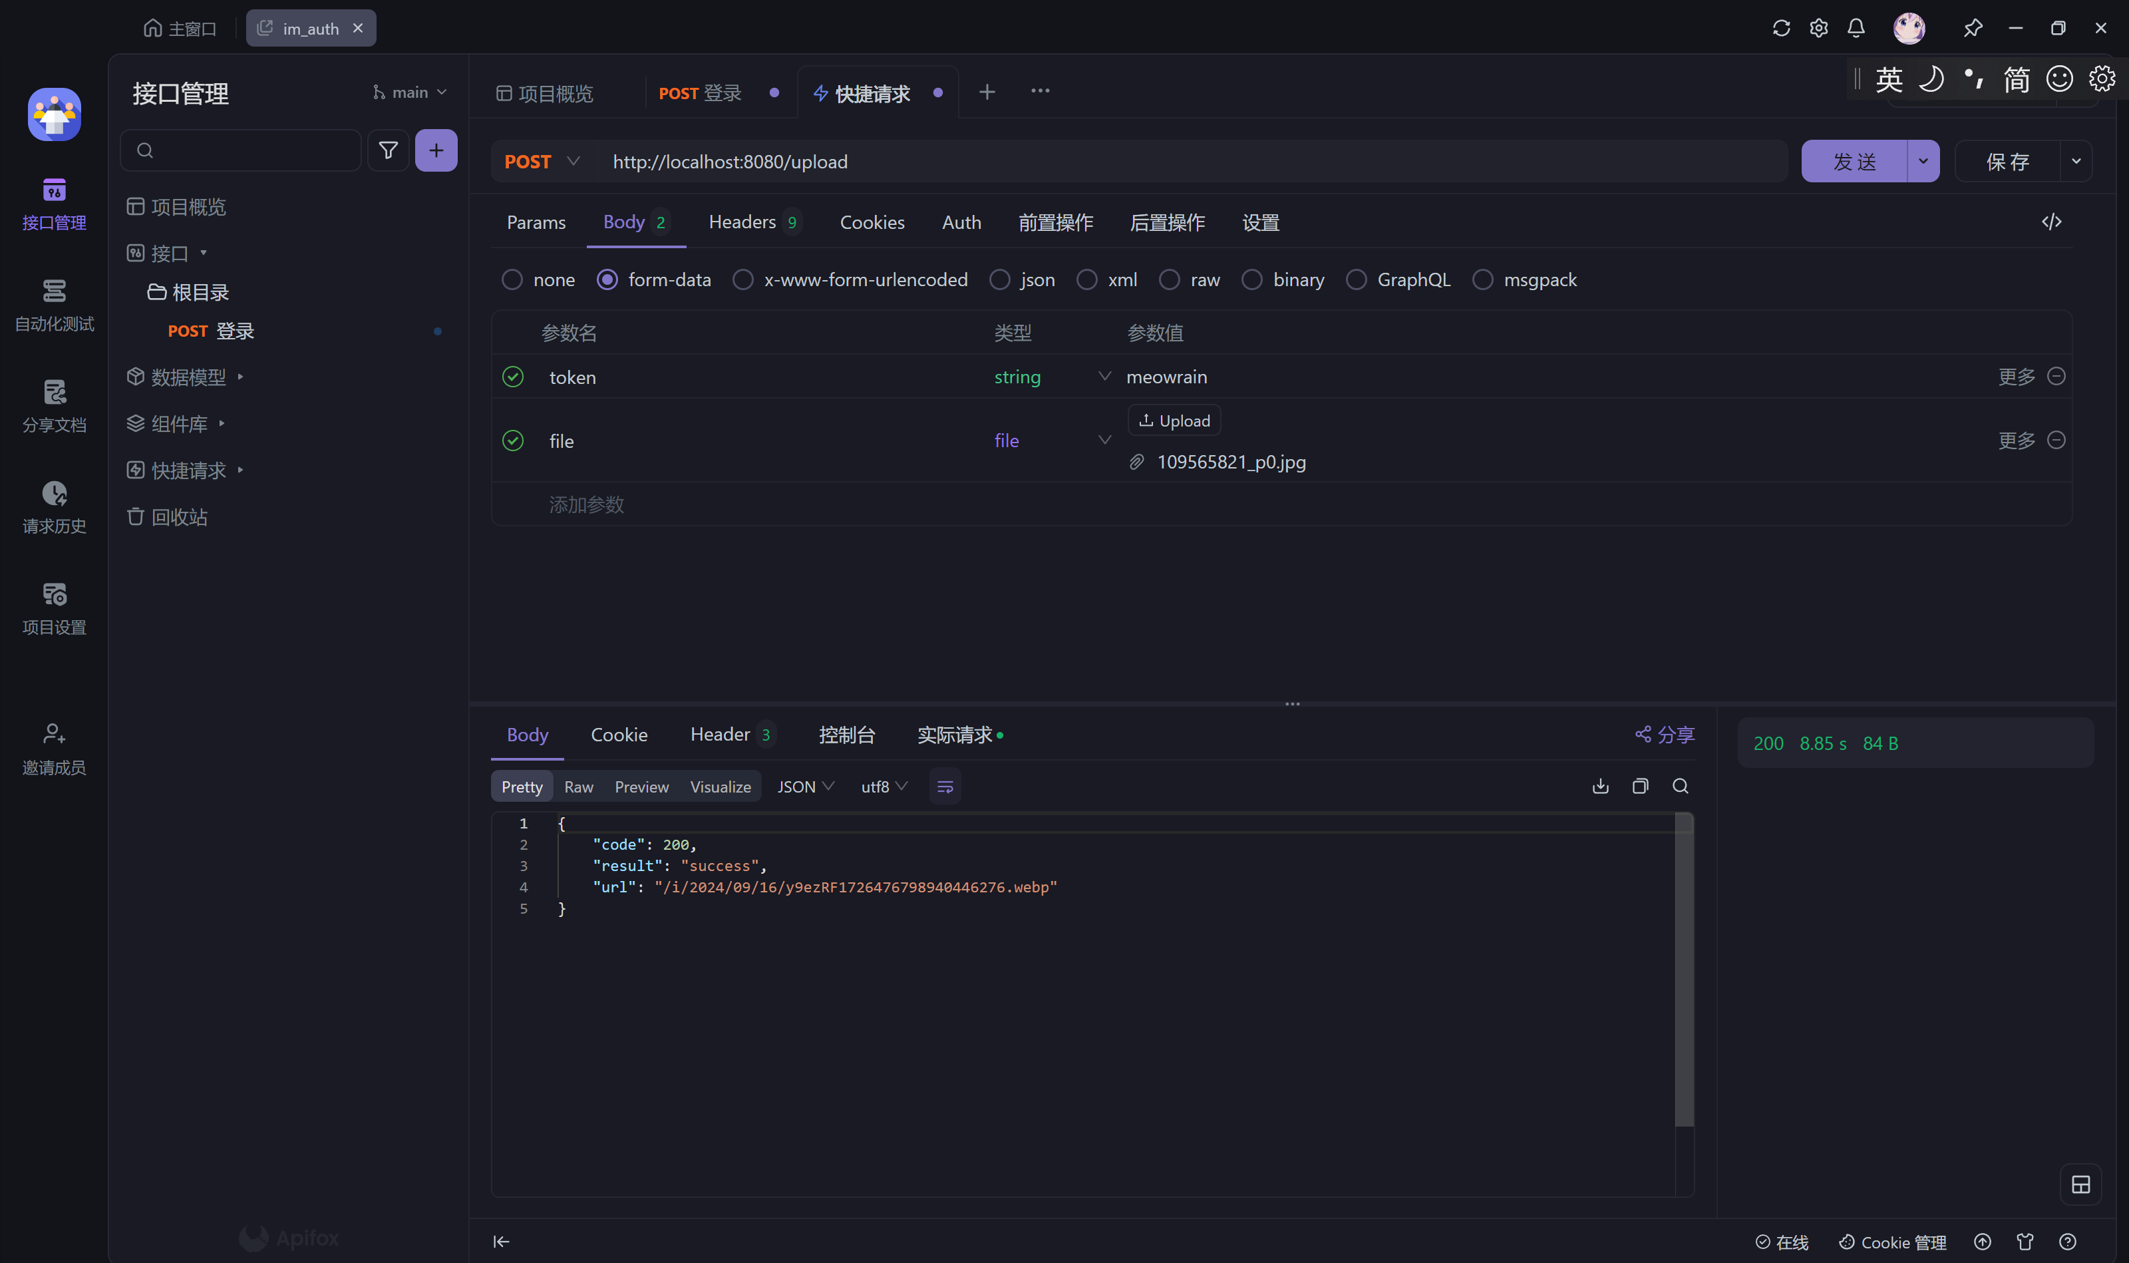The width and height of the screenshot is (2129, 1263).
Task: Download the response body
Action: (1599, 787)
